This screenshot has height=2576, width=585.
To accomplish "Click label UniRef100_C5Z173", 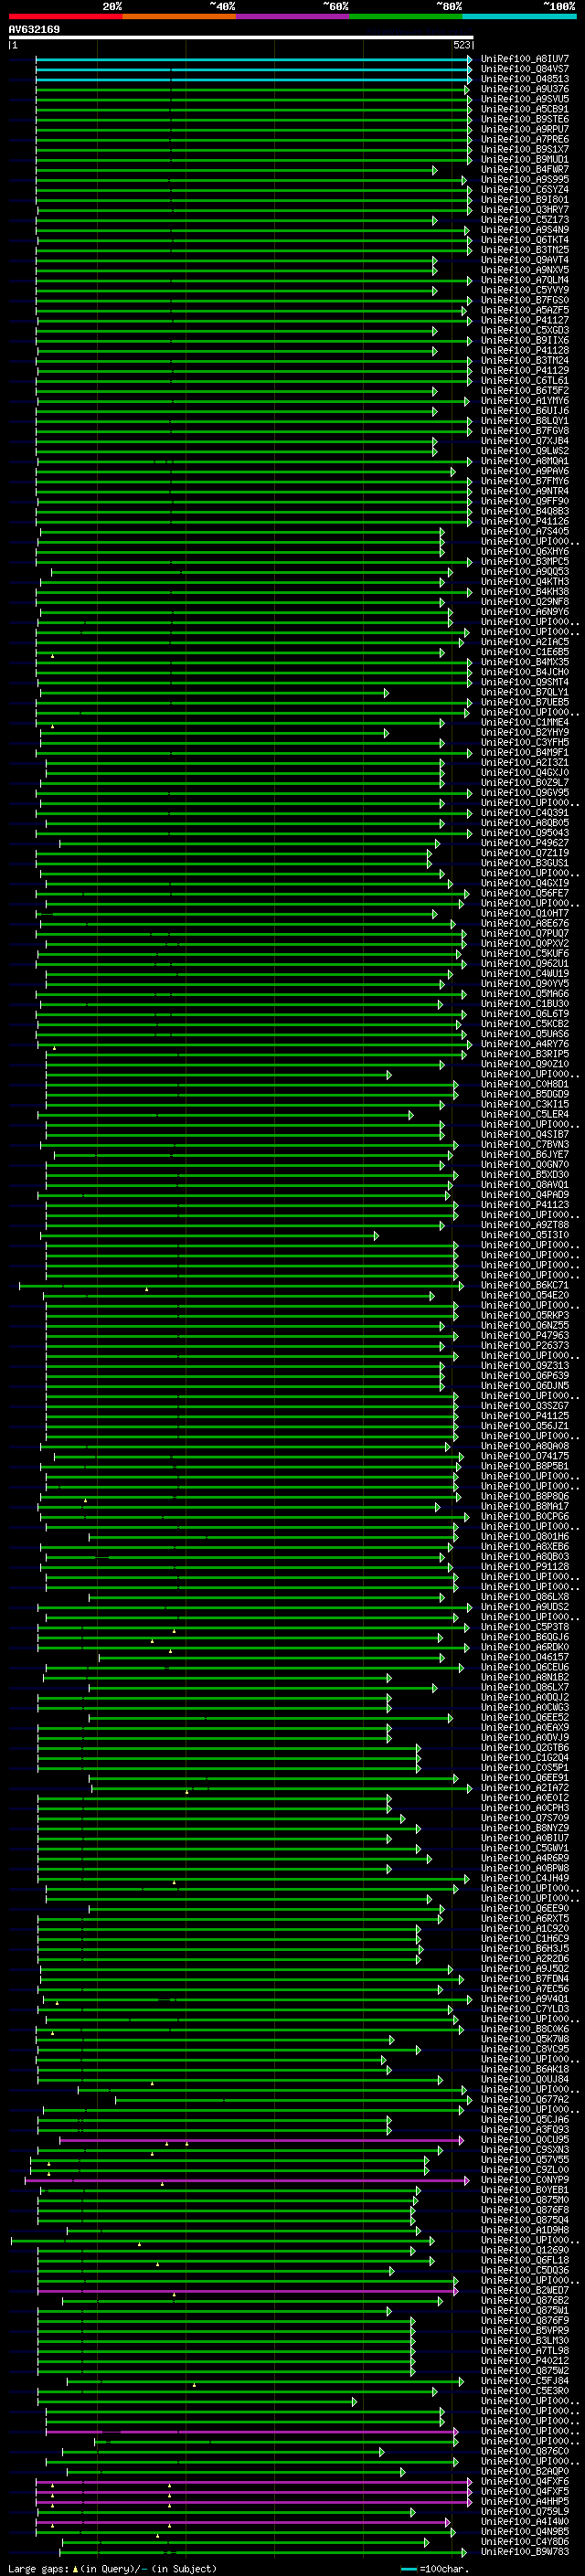I will [524, 220].
